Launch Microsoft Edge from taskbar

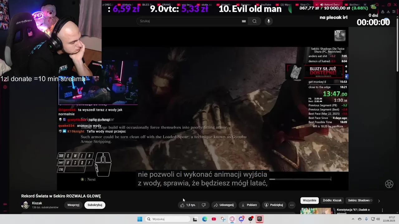click(204, 219)
